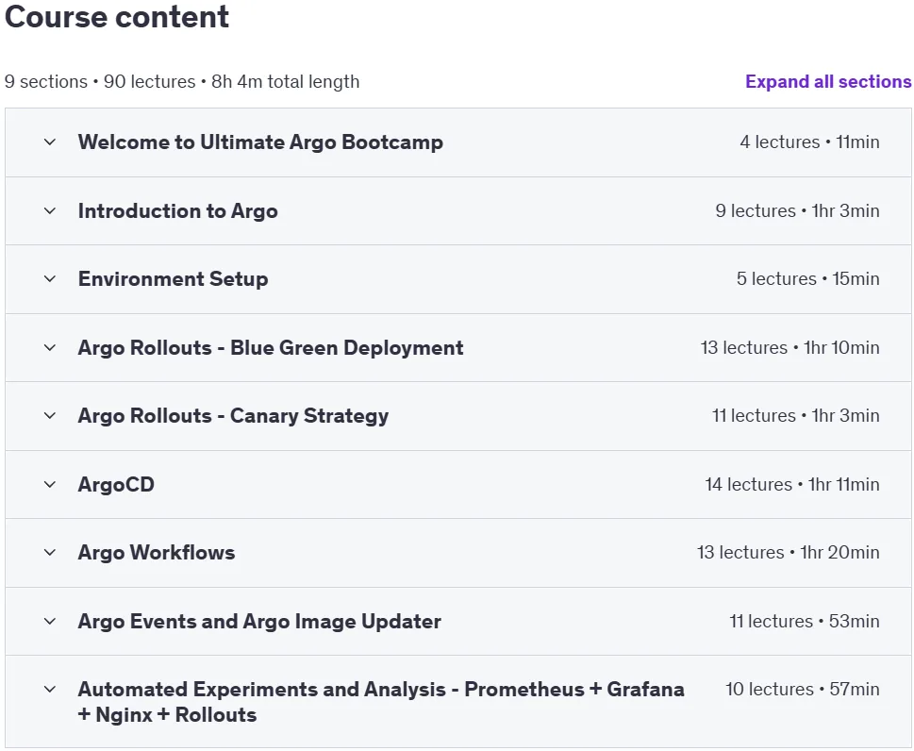Click the '14 lectures • 1hr 11min' label
914x751 pixels.
792,484
